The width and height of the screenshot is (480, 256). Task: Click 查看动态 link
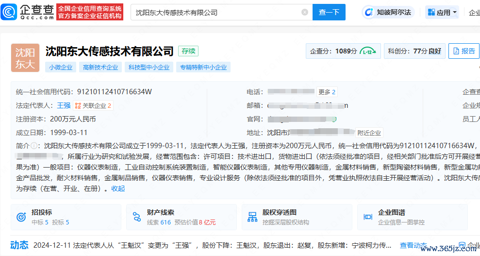pos(413,245)
